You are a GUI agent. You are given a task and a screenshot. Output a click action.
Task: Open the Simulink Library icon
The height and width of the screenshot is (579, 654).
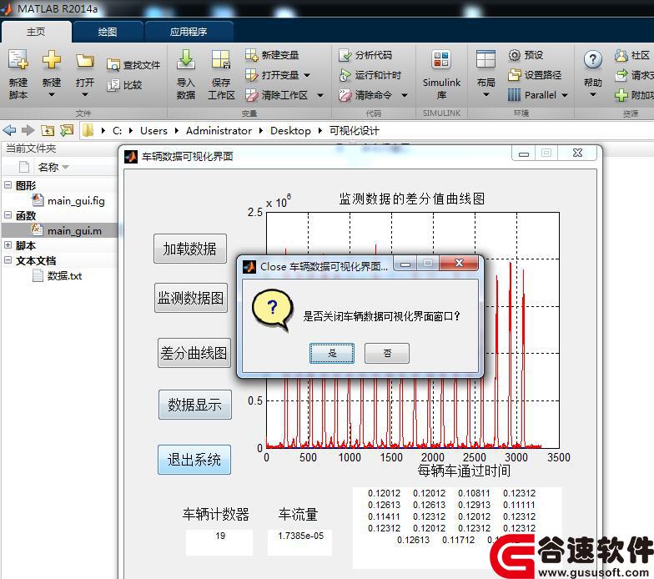click(x=441, y=59)
